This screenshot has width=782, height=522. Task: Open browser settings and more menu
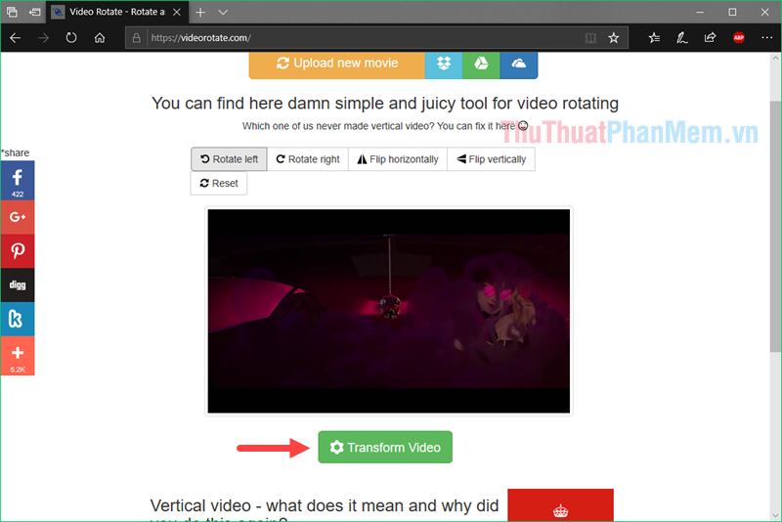767,38
